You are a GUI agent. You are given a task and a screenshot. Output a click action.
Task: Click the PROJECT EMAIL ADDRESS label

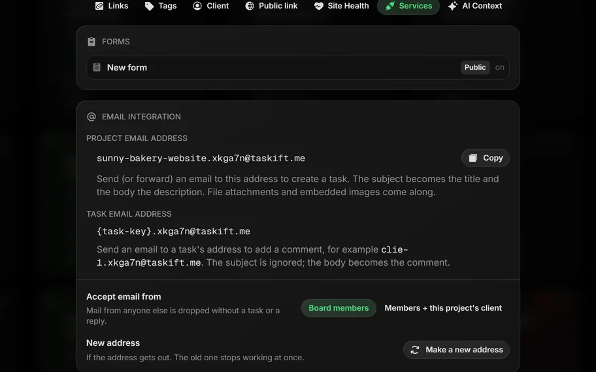(137, 138)
